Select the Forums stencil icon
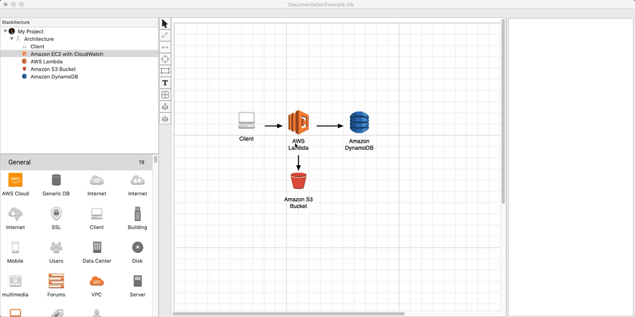The image size is (635, 317). pos(56,281)
